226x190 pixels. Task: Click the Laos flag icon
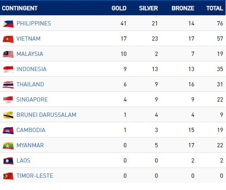click(8, 161)
